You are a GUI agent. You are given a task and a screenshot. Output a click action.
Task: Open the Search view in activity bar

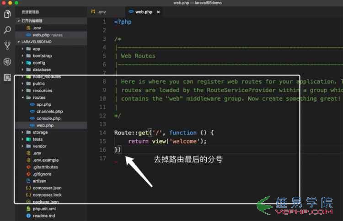click(x=7, y=30)
